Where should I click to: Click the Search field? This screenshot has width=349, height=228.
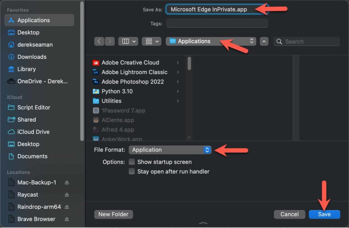click(x=306, y=42)
